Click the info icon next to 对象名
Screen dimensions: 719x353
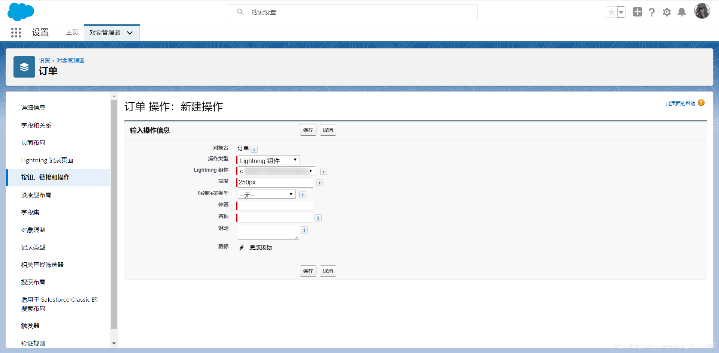click(x=254, y=149)
